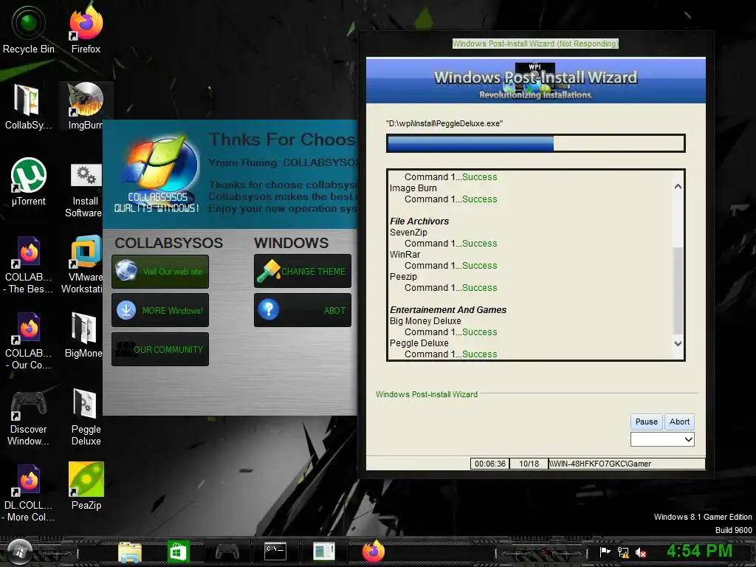Click the Peezip entry in log
This screenshot has width=756, height=567.
point(403,277)
